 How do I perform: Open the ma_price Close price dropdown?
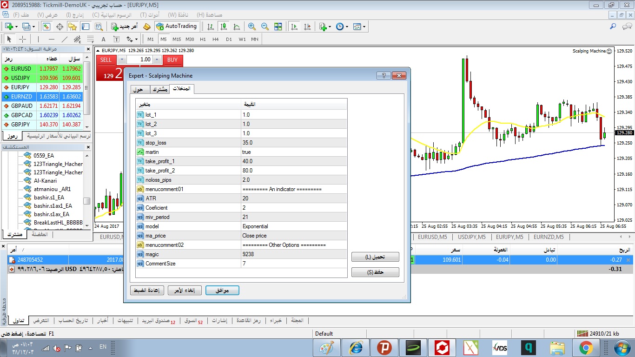294,236
